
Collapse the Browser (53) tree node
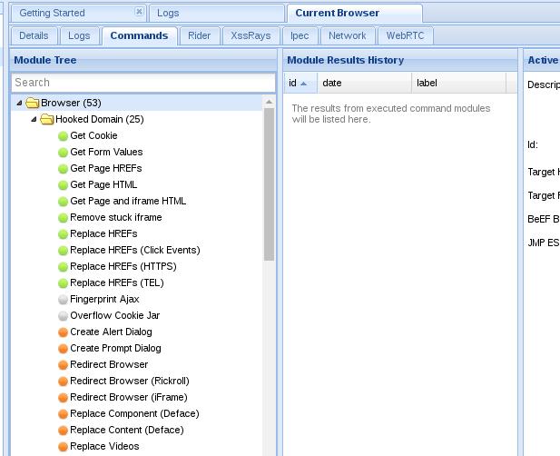pos(20,104)
